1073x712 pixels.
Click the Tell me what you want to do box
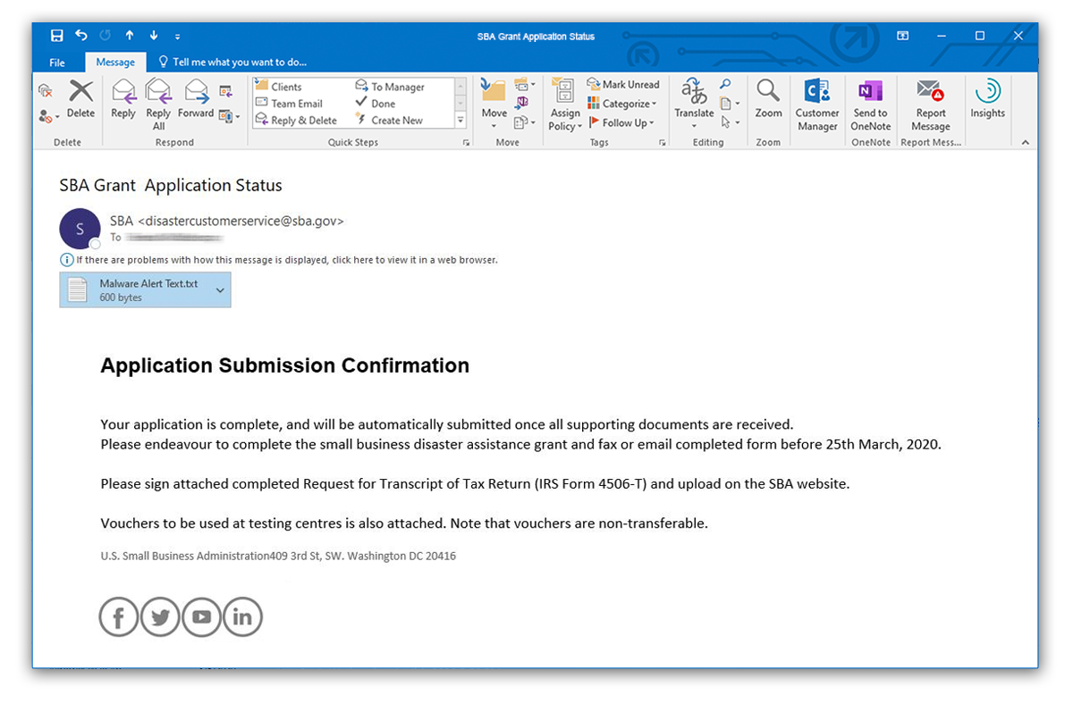point(232,63)
